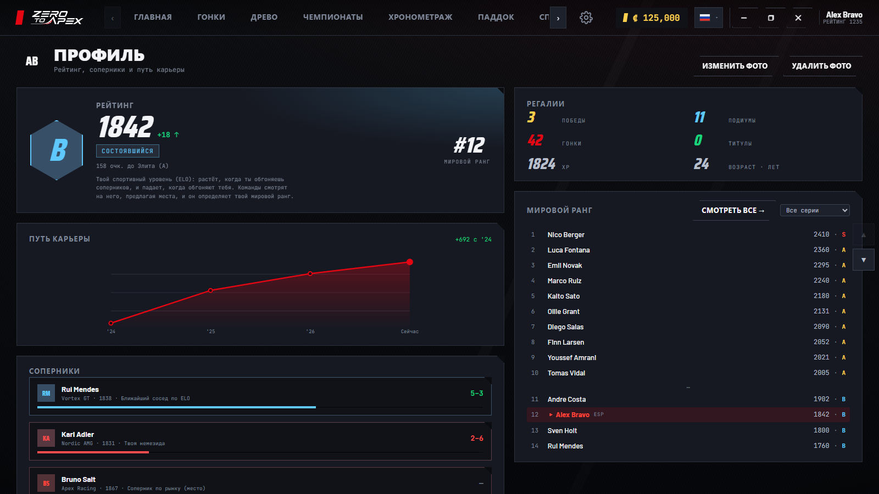Open the ГОНКИ tab
879x494 pixels.
[212, 18]
